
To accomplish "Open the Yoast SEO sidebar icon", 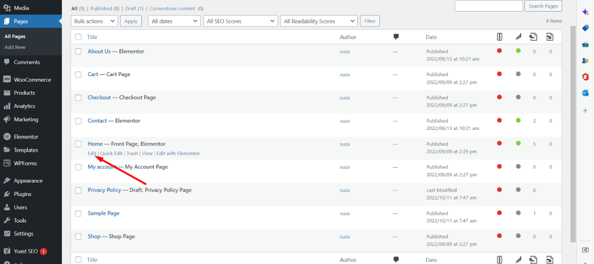I will [6, 251].
